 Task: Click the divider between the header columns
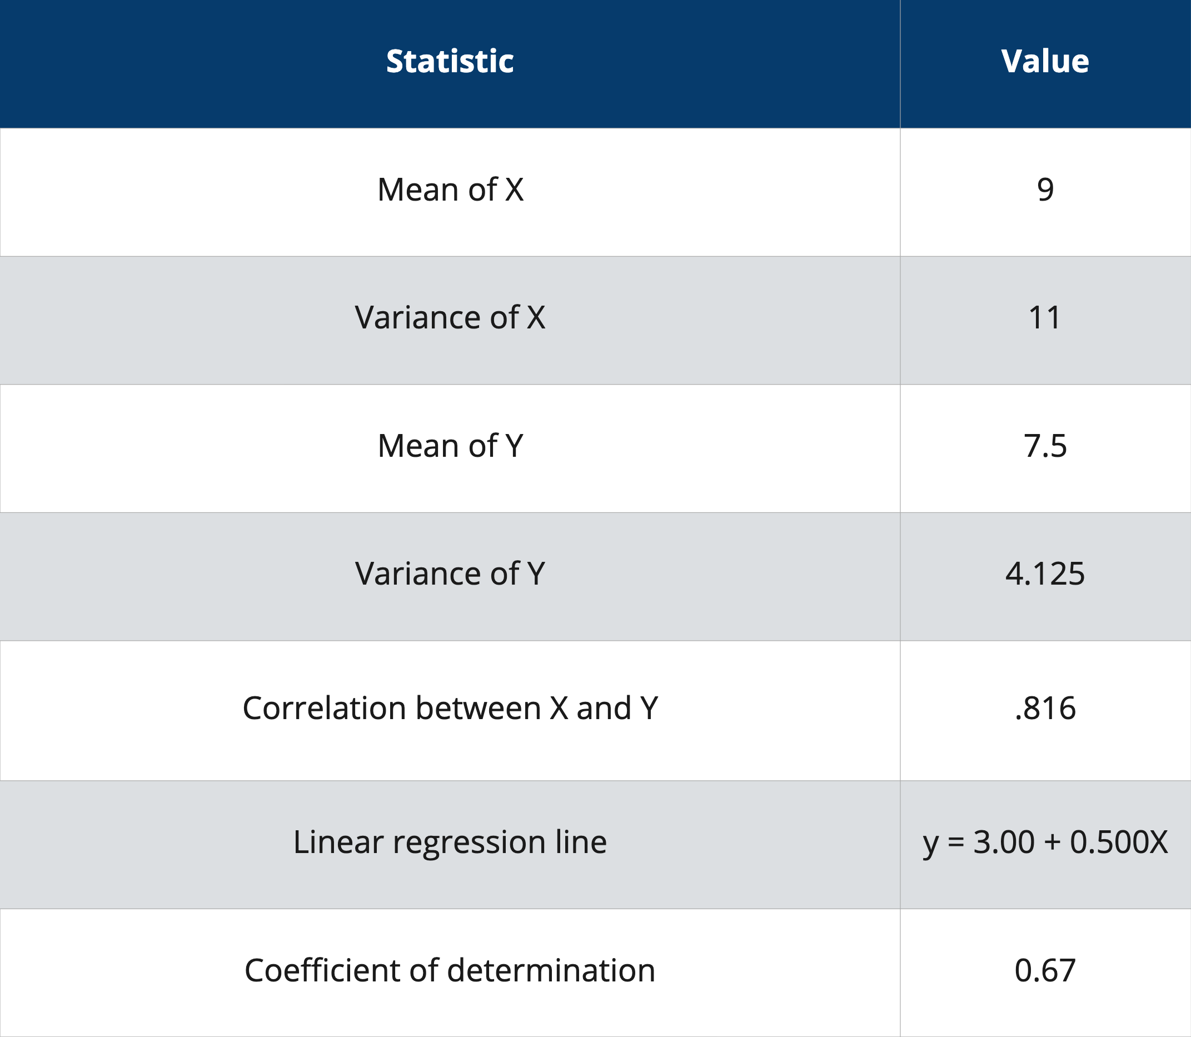[900, 64]
